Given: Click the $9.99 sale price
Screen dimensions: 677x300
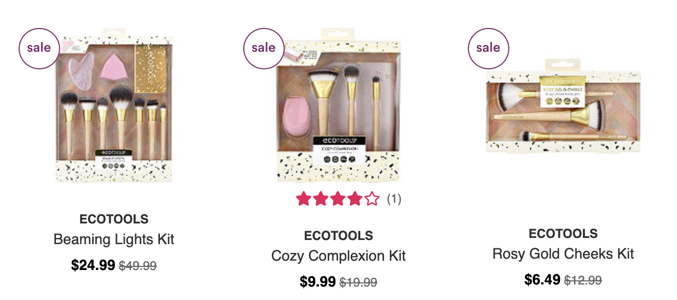Looking at the screenshot, I should point(318,282).
